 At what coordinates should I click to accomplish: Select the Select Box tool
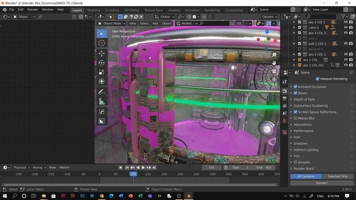click(101, 33)
